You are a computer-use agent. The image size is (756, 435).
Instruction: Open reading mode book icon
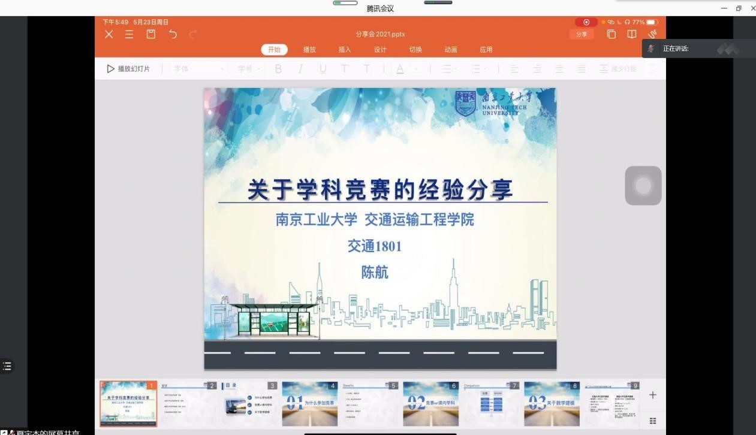(632, 35)
